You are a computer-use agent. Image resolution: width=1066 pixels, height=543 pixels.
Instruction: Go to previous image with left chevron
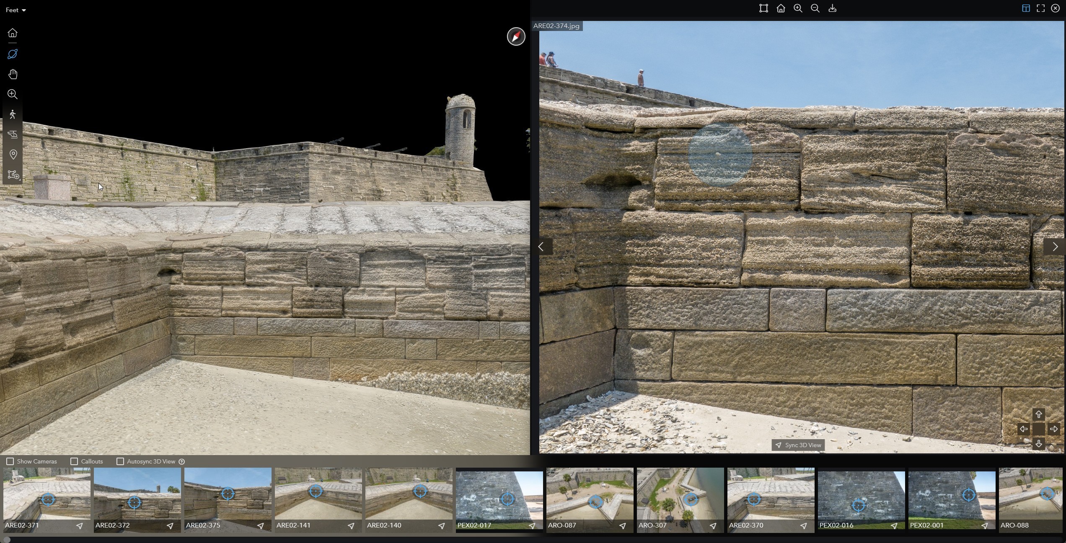[541, 247]
